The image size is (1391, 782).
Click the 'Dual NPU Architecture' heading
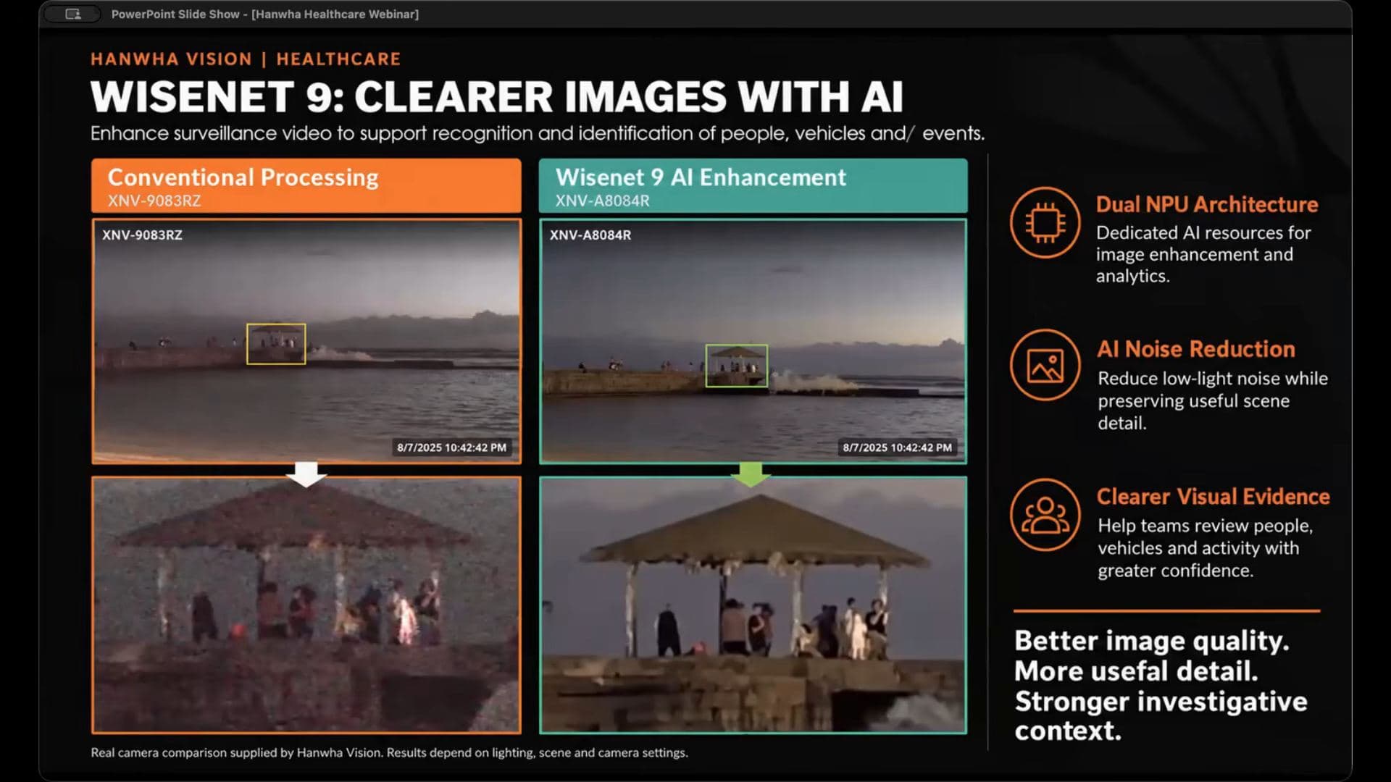(x=1206, y=204)
